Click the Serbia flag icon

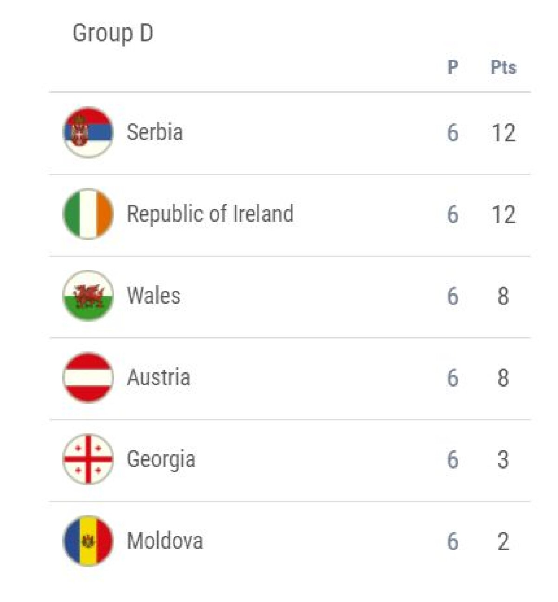coord(88,132)
